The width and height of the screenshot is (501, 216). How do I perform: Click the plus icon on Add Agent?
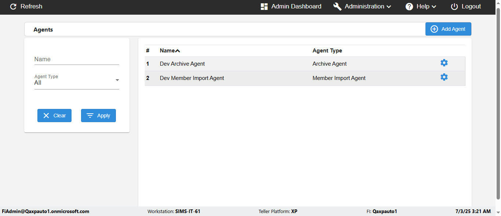pos(434,29)
